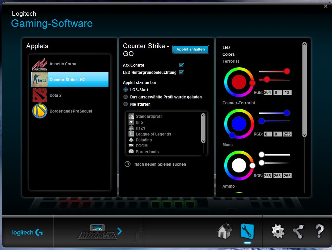This screenshot has width=332, height=250.
Task: Click the Terrorist red color swatch
Action: pyautogui.click(x=239, y=82)
